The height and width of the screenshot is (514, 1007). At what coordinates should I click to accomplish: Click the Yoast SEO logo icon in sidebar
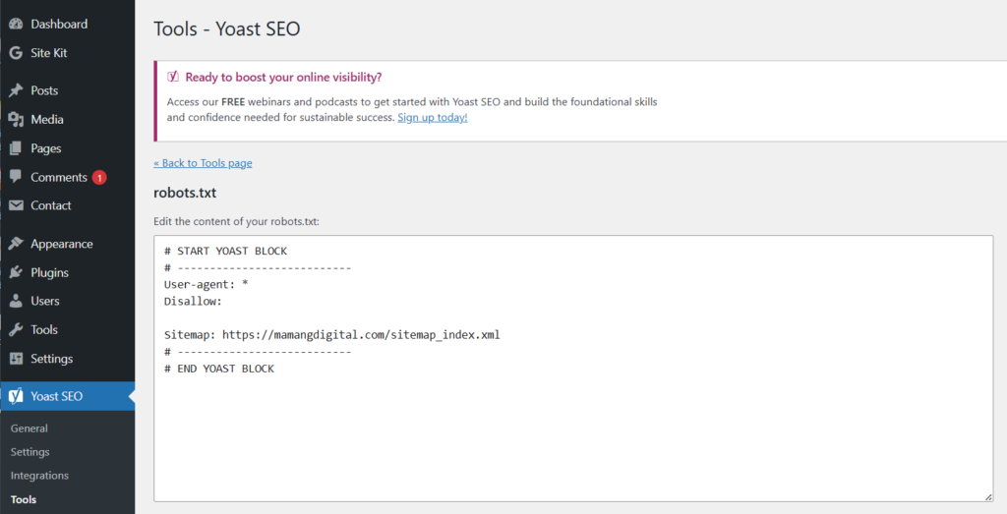16,396
